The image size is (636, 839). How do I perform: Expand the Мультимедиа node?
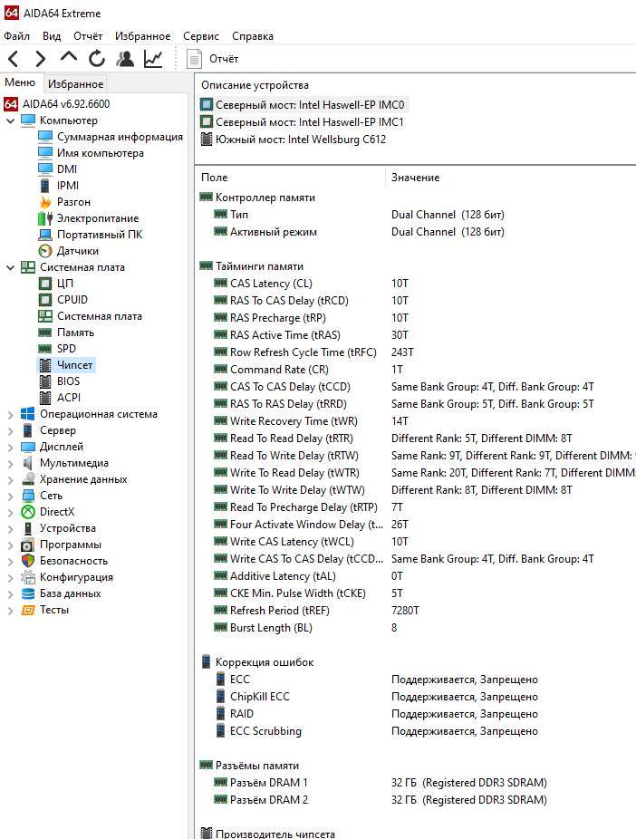pyautogui.click(x=10, y=463)
